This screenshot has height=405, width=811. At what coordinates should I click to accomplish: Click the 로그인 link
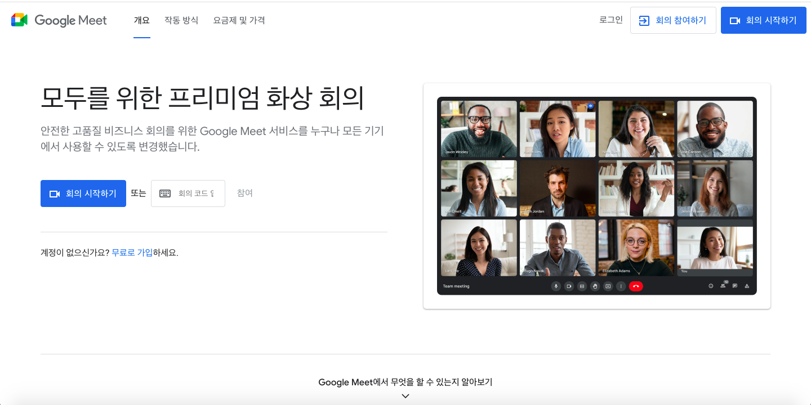click(x=611, y=20)
